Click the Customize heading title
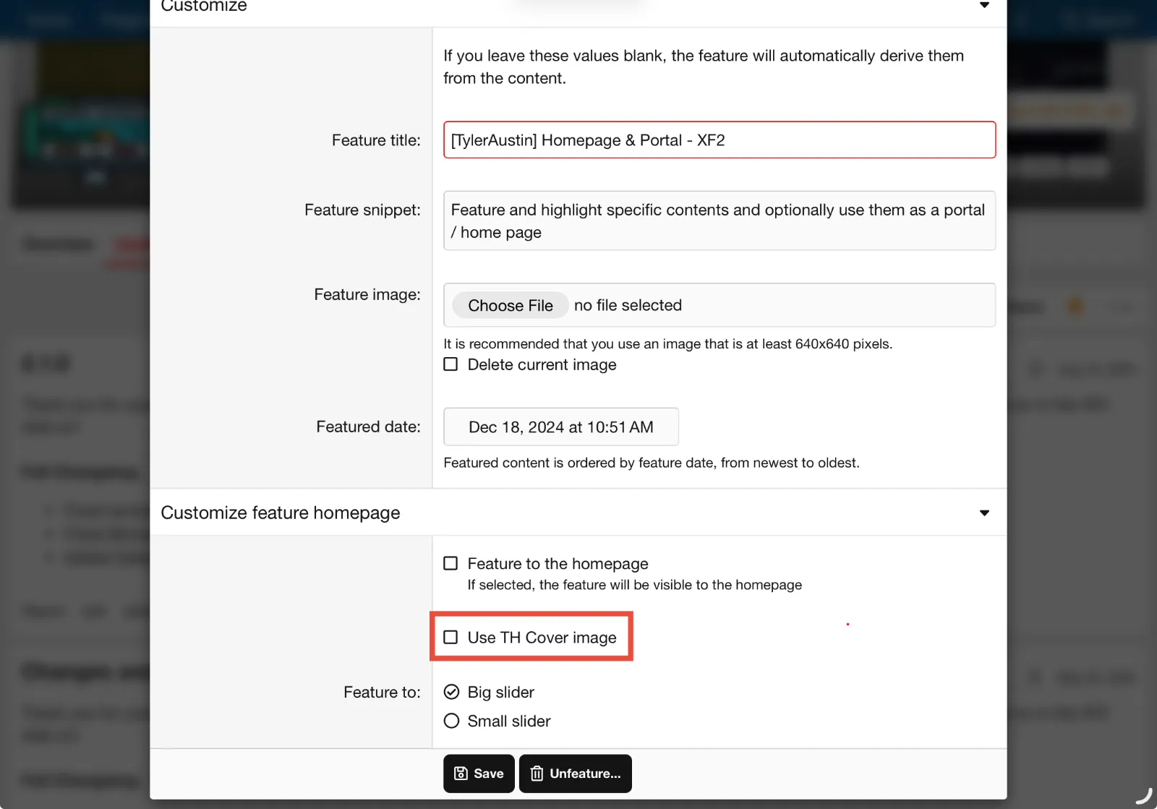This screenshot has width=1157, height=809. click(x=204, y=7)
